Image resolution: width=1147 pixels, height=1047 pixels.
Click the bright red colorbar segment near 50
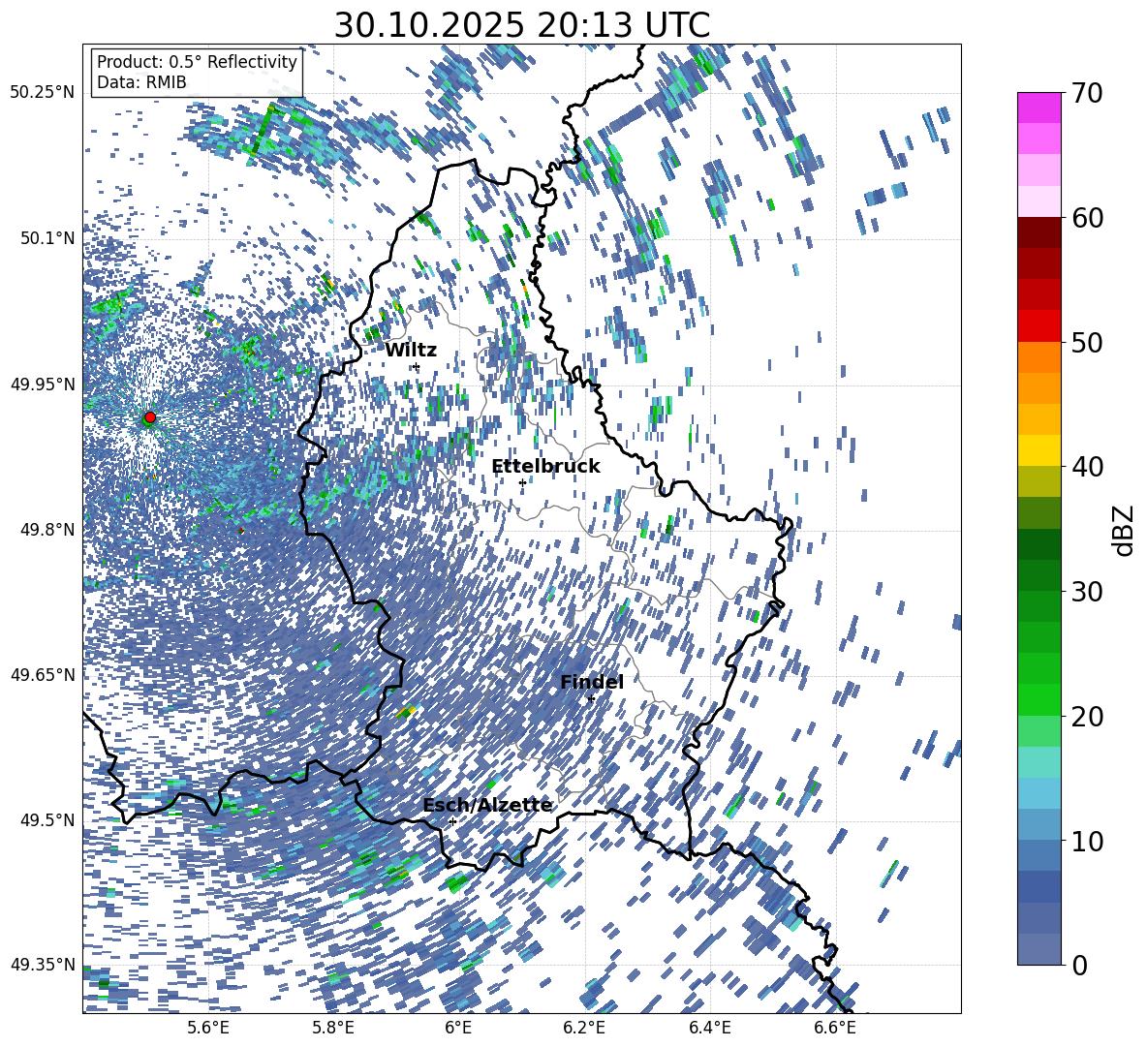point(1039,326)
